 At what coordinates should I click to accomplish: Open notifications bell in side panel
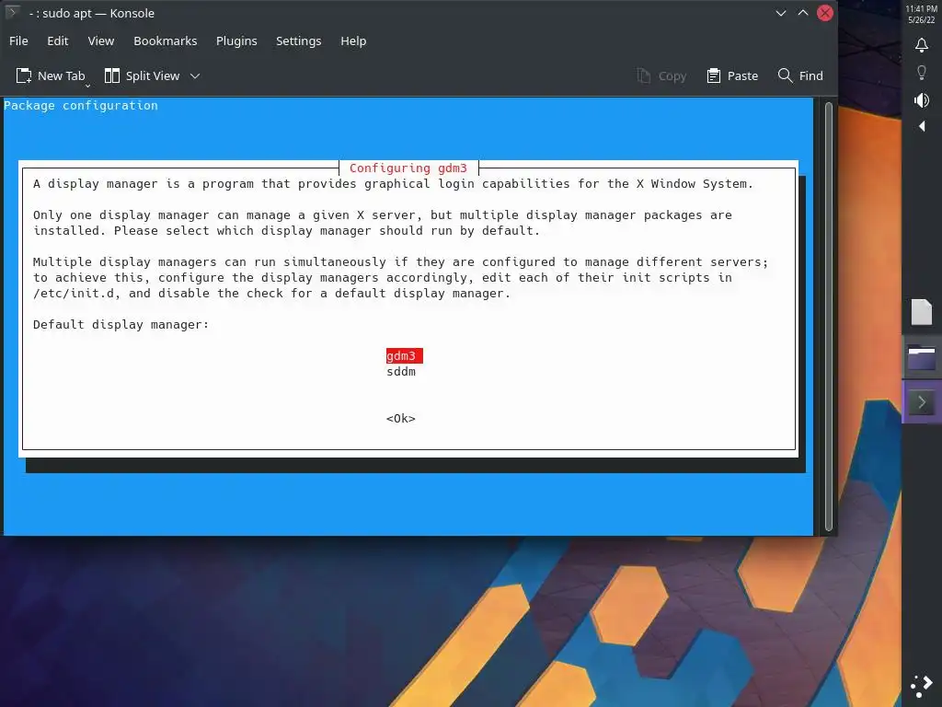click(x=922, y=45)
